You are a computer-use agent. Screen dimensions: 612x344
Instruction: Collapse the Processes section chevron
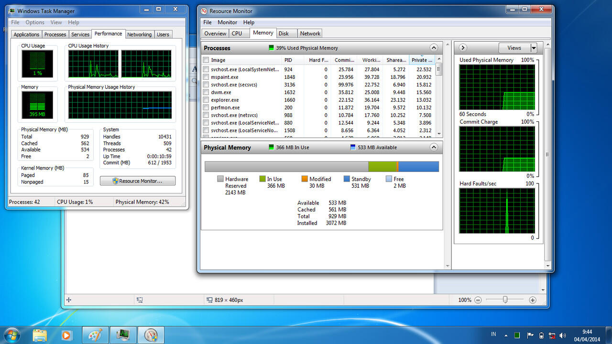[x=434, y=48]
